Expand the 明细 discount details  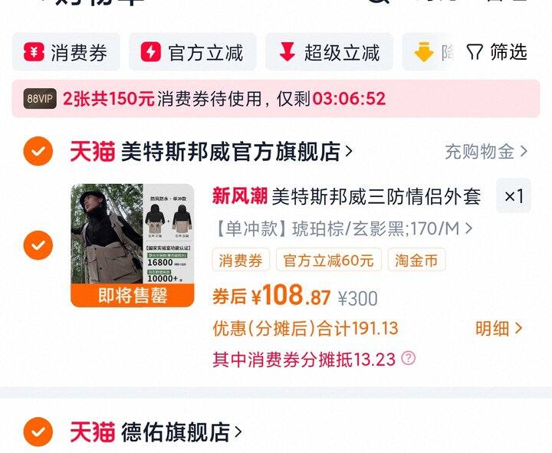(x=498, y=328)
